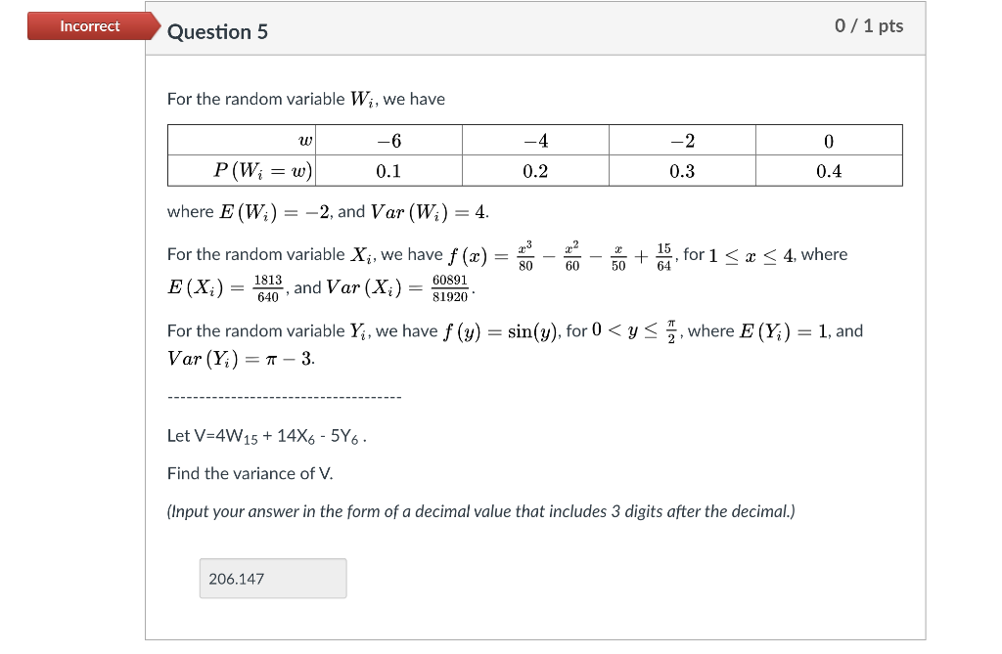Select the Question 5 header
The image size is (1002, 654).
pos(218,31)
